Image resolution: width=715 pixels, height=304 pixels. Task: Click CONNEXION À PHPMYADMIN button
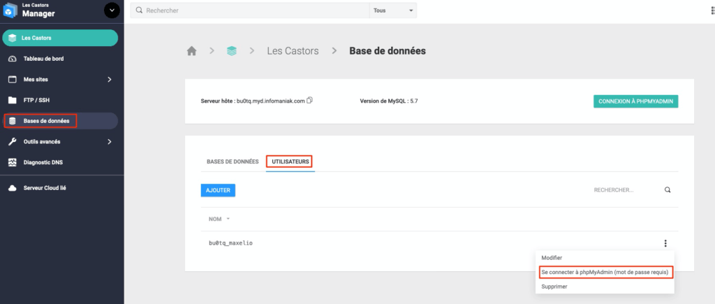[x=635, y=101]
